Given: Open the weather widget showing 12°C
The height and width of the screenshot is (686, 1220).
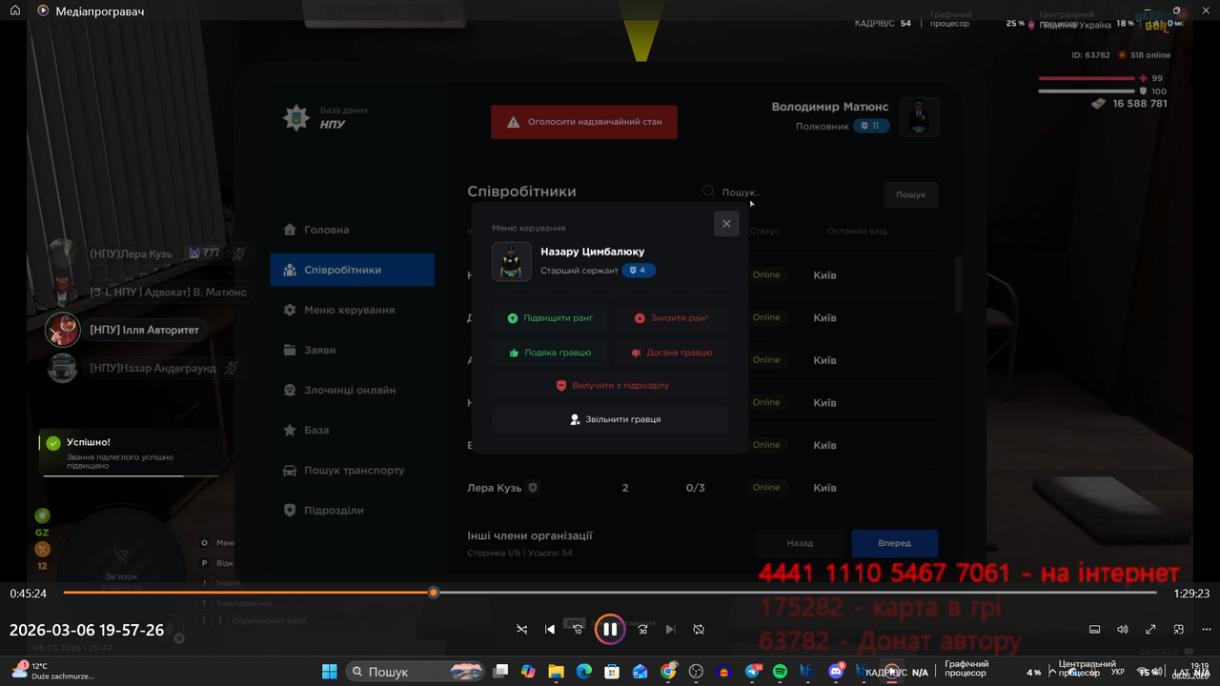Looking at the screenshot, I should coord(52,671).
